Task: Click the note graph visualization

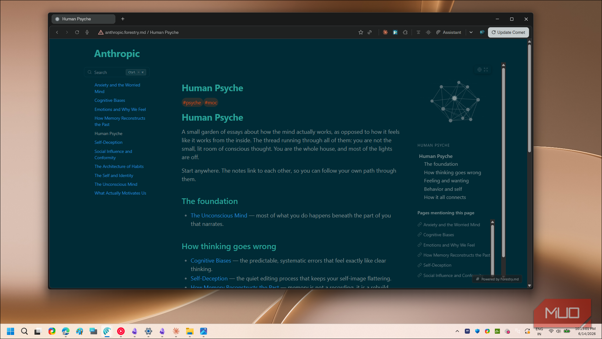Action: click(455, 101)
